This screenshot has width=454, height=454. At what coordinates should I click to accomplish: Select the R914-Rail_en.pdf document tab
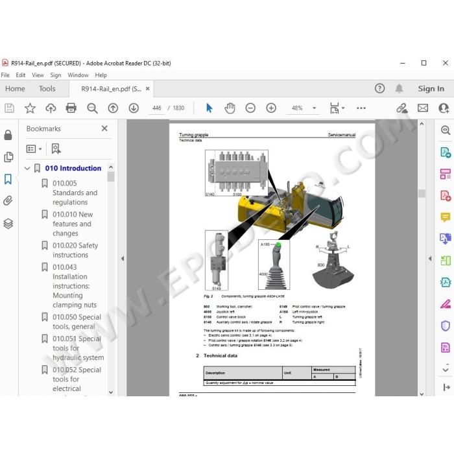[111, 89]
